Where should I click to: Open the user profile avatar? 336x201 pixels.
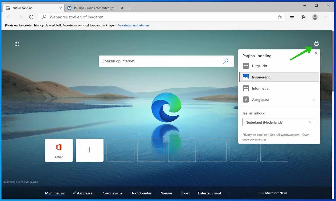point(315,17)
